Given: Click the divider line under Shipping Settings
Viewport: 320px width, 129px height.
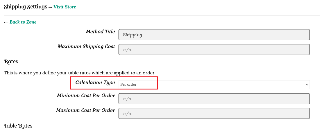Looking at the screenshot, I should (160, 15).
